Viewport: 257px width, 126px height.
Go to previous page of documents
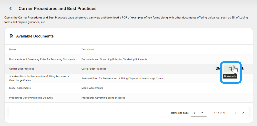[x=235, y=113]
